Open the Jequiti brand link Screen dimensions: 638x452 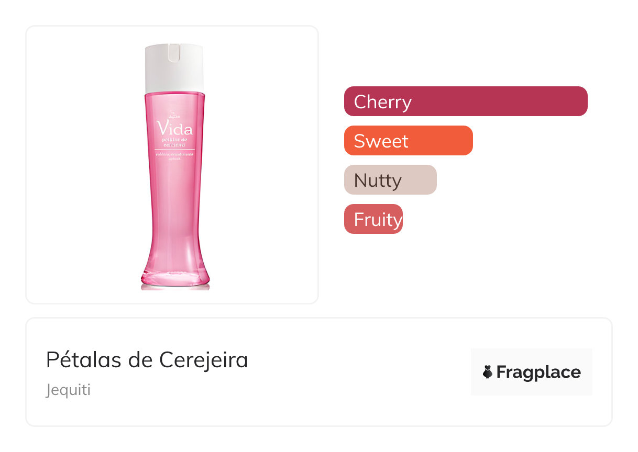(x=68, y=390)
